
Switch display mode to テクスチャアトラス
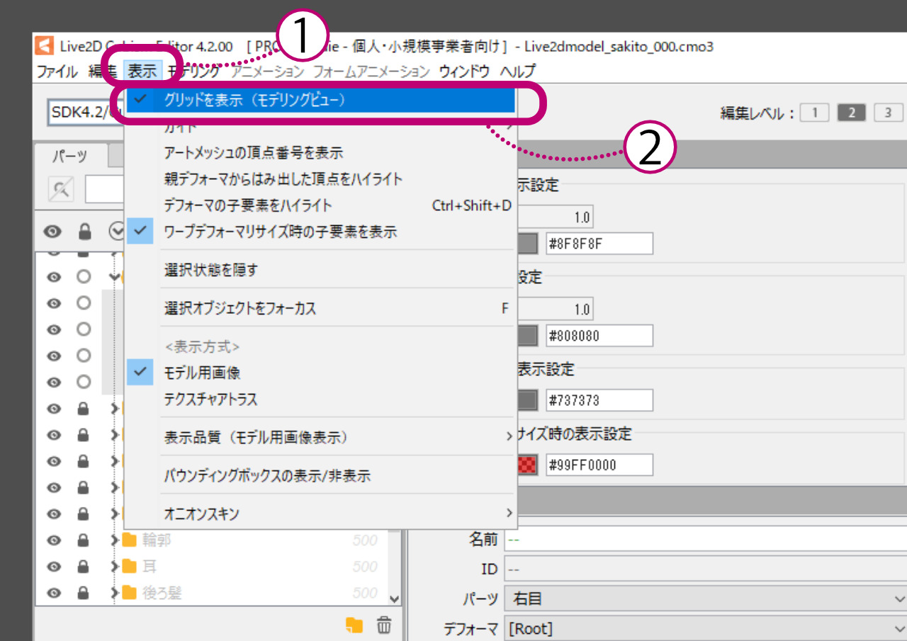(320, 399)
